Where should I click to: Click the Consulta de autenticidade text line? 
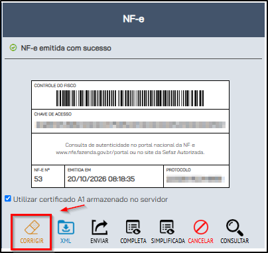pos(130,145)
